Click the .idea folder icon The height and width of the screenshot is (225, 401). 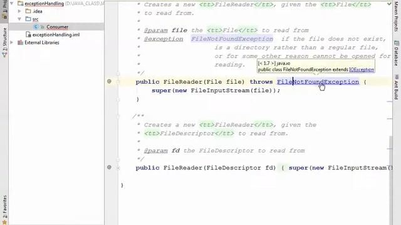(x=28, y=11)
